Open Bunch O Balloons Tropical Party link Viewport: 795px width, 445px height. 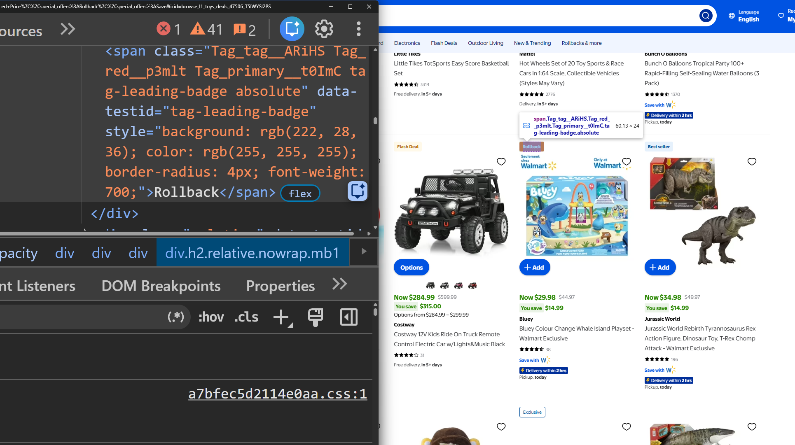[x=702, y=73]
